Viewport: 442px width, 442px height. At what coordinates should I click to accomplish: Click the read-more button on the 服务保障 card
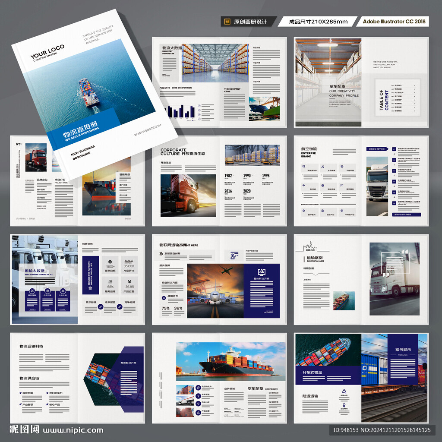pyautogui.click(x=32, y=309)
